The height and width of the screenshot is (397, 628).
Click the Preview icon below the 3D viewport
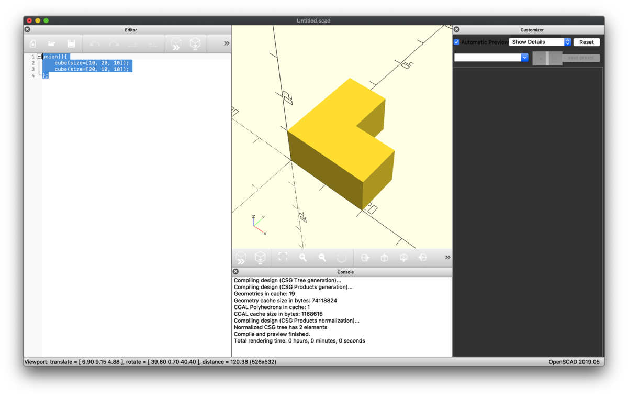click(x=241, y=258)
